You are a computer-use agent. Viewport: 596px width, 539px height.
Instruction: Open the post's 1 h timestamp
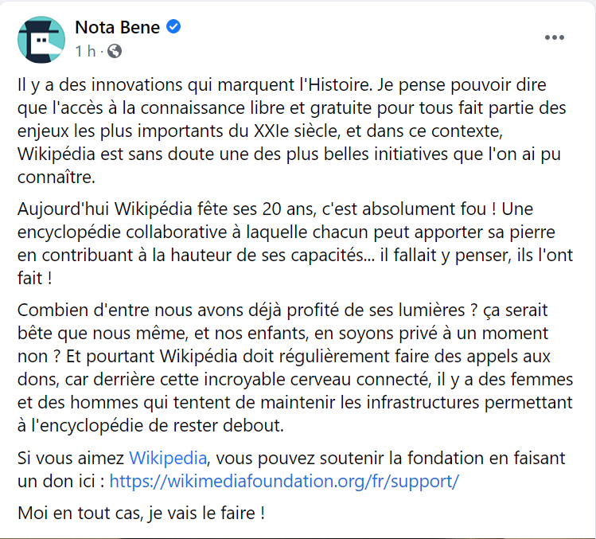pyautogui.click(x=85, y=51)
